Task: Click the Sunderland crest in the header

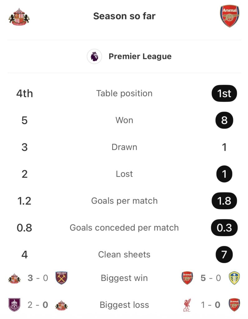Action: coord(19,17)
